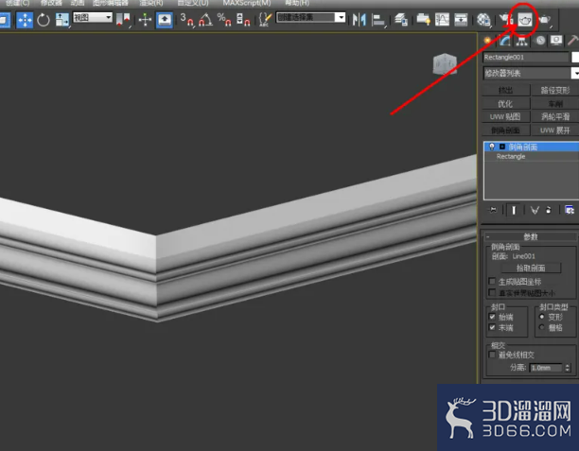Select the 变形 cap type radio
The width and height of the screenshot is (579, 451).
pyautogui.click(x=542, y=317)
